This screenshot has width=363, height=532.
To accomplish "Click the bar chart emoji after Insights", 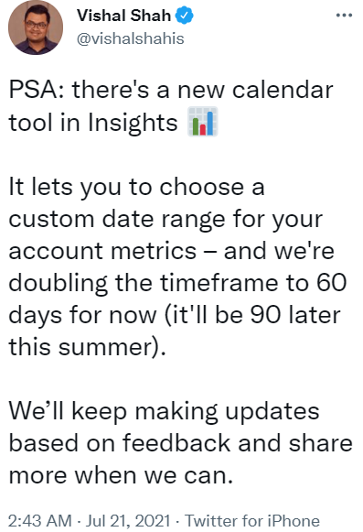I will click(203, 122).
